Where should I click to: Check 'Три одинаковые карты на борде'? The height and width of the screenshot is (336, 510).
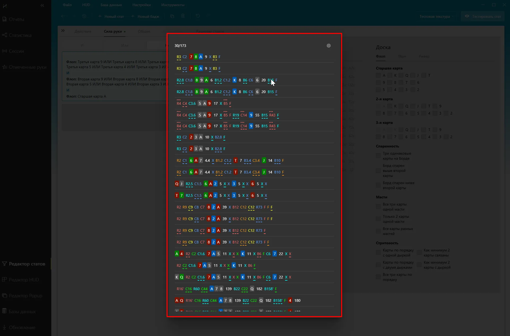378,156
